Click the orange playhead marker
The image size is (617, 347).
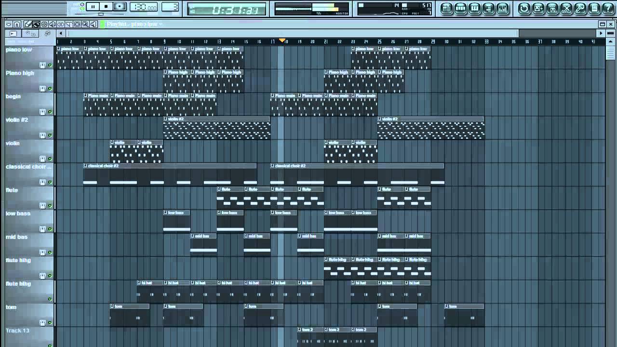282,40
